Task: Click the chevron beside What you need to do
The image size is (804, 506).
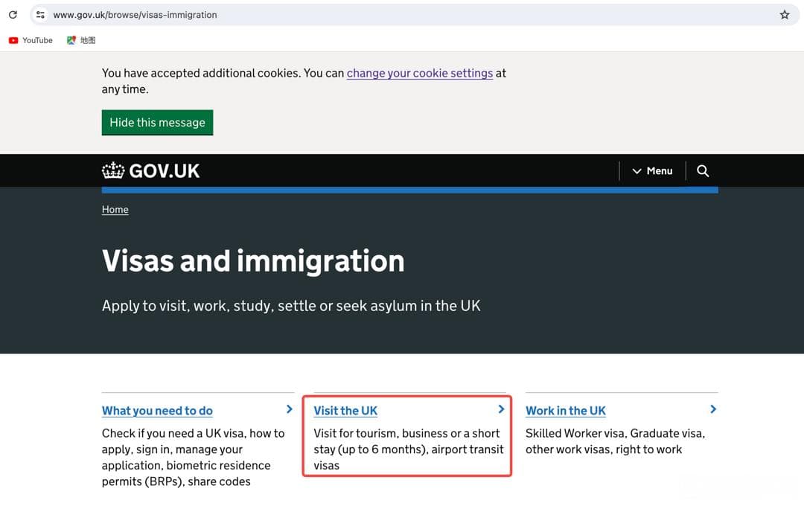Action: point(289,409)
